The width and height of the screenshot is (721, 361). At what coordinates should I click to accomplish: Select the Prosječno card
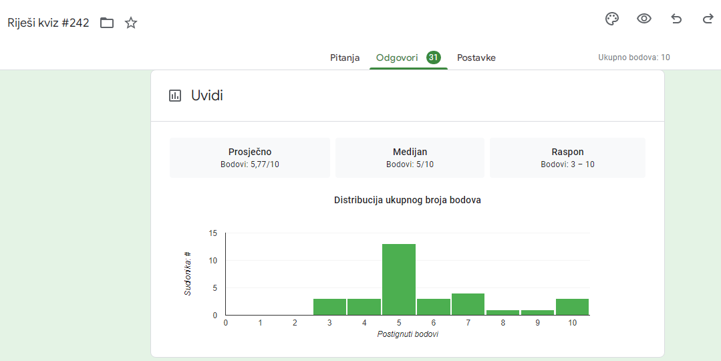250,158
